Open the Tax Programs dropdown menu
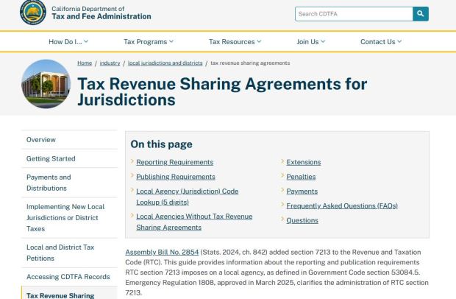Viewport: 456px width, 299px height. click(149, 41)
